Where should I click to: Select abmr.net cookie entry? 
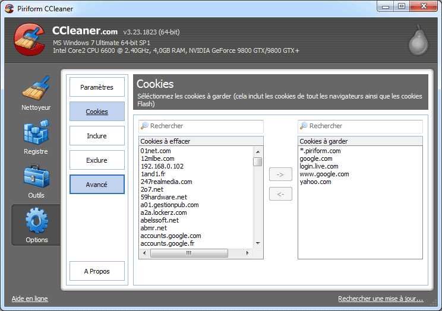(x=154, y=228)
